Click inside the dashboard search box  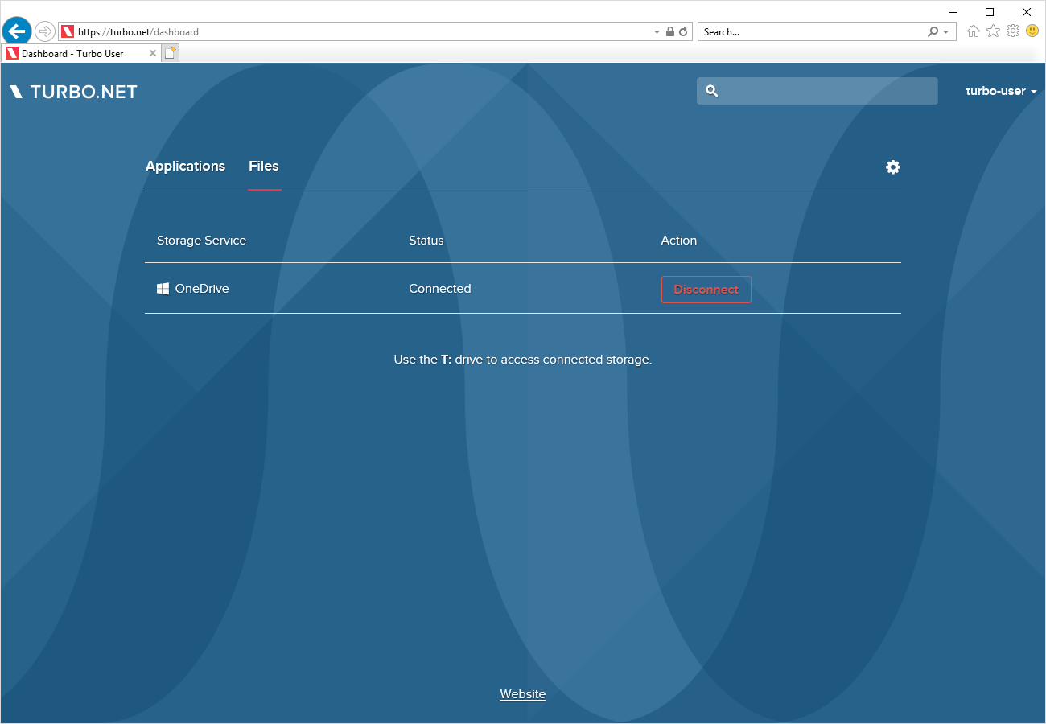click(817, 91)
